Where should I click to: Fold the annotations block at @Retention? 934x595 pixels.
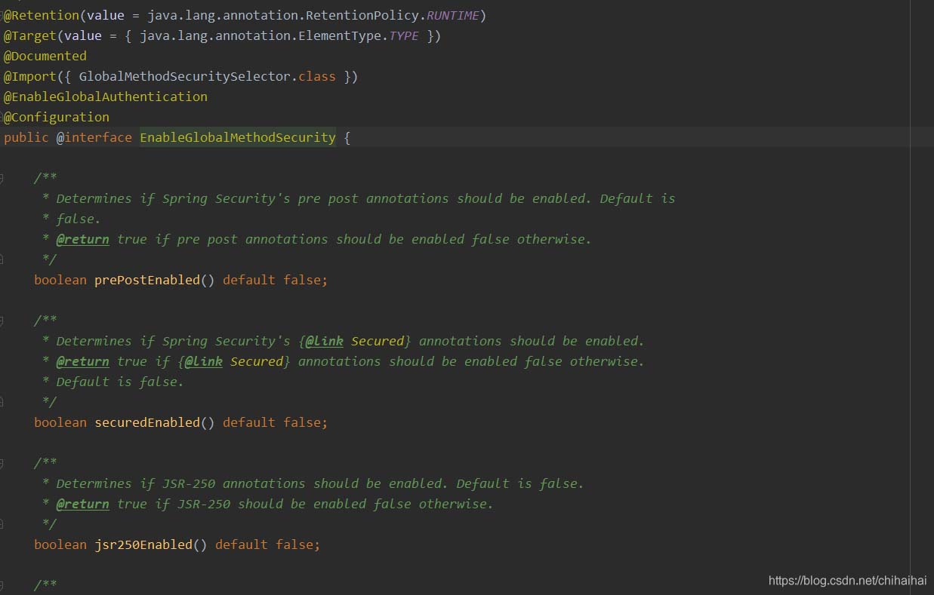pos(2,15)
